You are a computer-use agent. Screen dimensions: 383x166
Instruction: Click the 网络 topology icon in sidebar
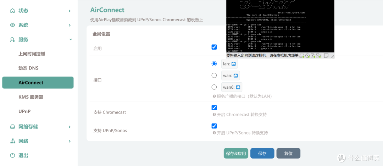pos(12,141)
